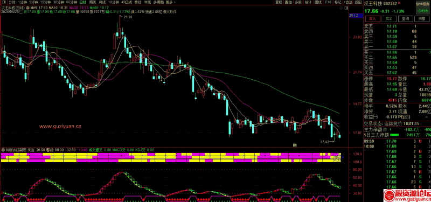
Task: Click the 买一 price 17.66
Action: point(392,52)
